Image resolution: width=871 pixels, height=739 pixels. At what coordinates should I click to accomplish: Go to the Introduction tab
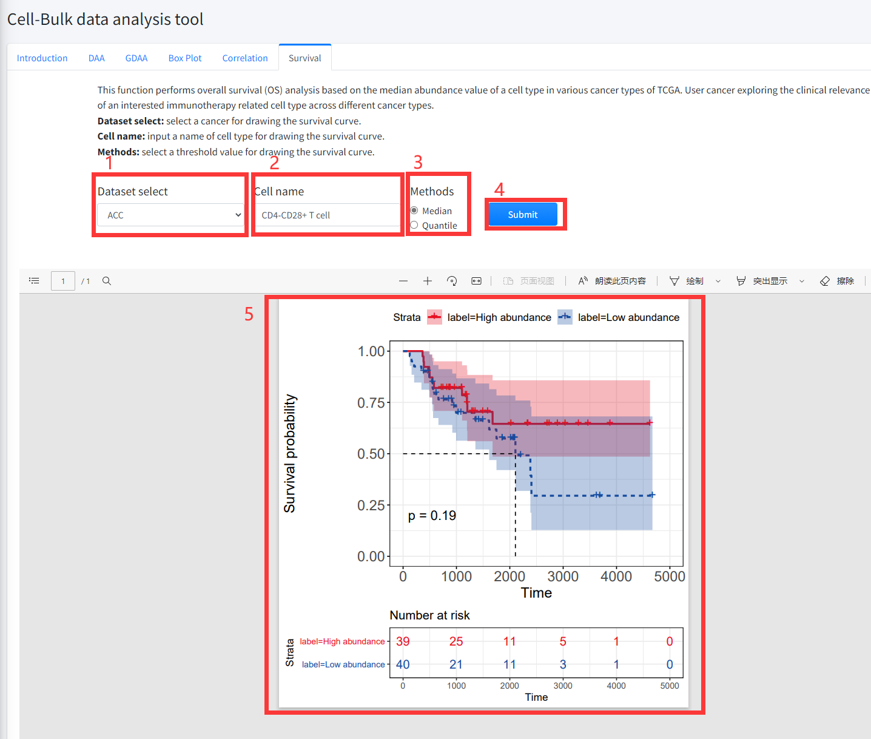coord(42,58)
